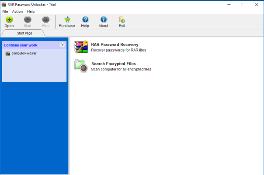Close the RAR Password Unlocker window
Screen dimensions: 264x175
[x=257, y=4]
